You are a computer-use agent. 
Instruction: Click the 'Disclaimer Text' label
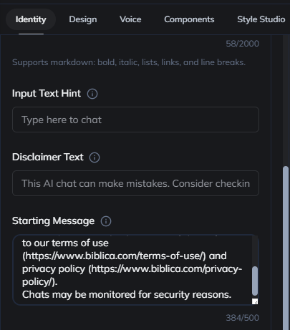tap(48, 157)
